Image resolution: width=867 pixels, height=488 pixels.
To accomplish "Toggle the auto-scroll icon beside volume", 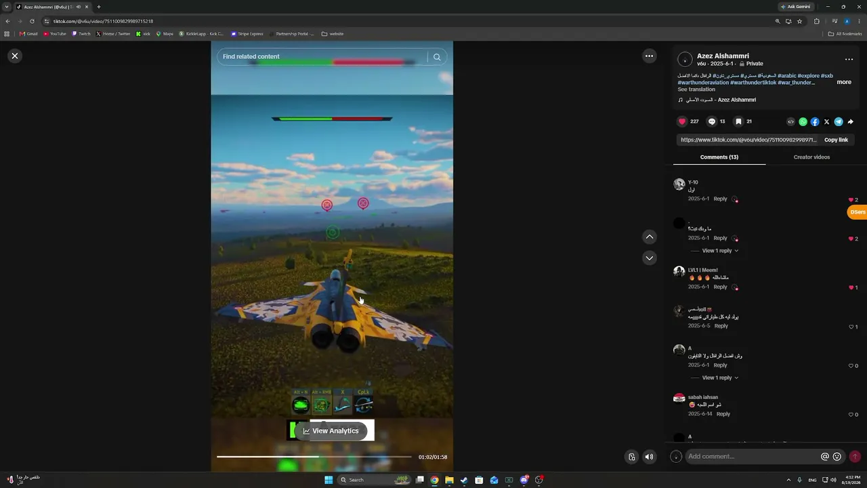I will pyautogui.click(x=631, y=457).
